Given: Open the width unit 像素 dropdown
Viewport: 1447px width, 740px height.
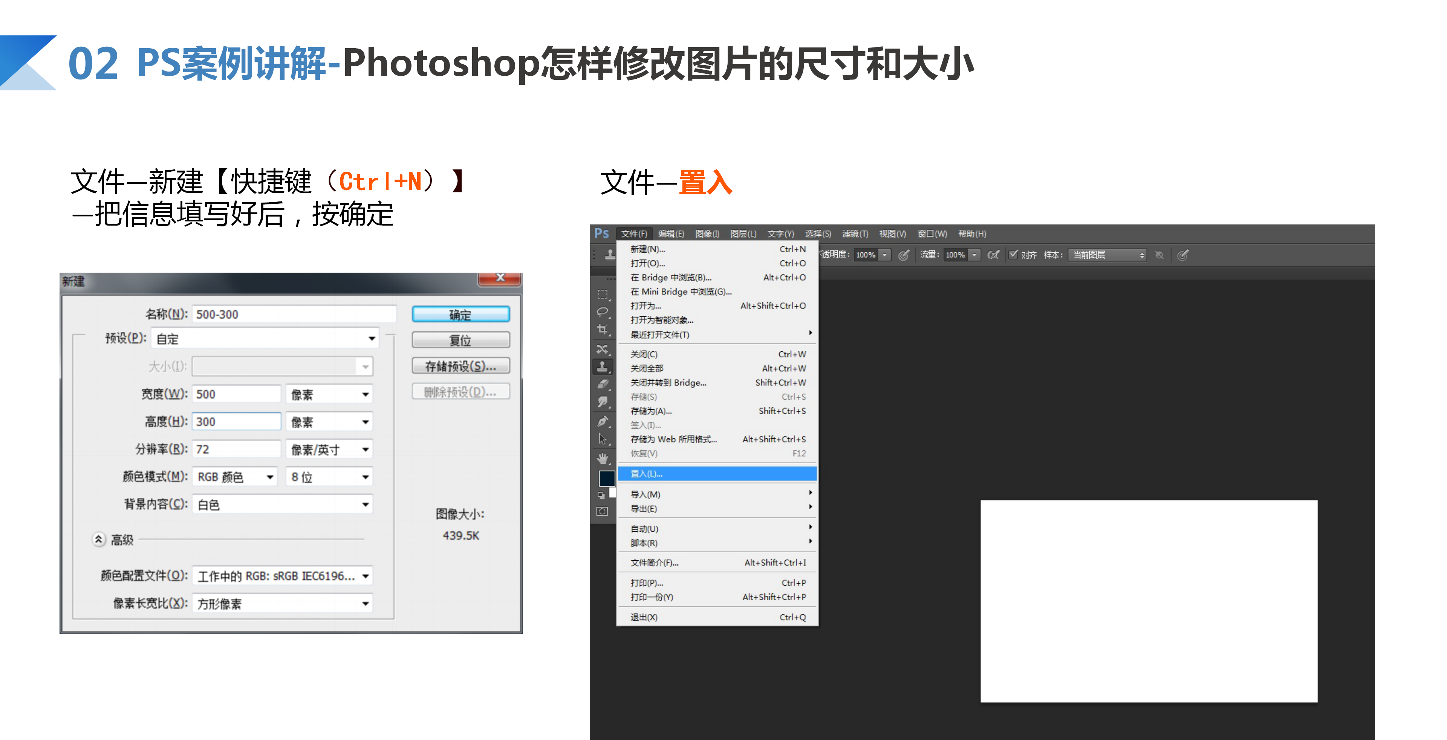Looking at the screenshot, I should pos(329,394).
